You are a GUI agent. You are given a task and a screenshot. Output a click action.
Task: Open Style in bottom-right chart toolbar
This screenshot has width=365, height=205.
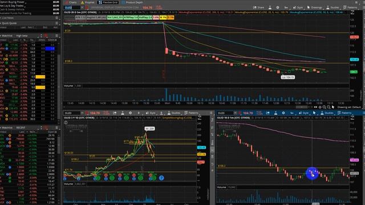point(303,113)
